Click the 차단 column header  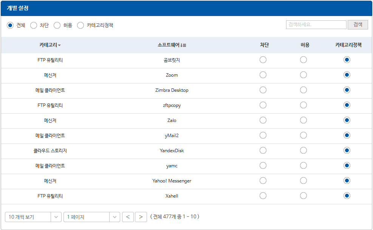tap(264, 45)
